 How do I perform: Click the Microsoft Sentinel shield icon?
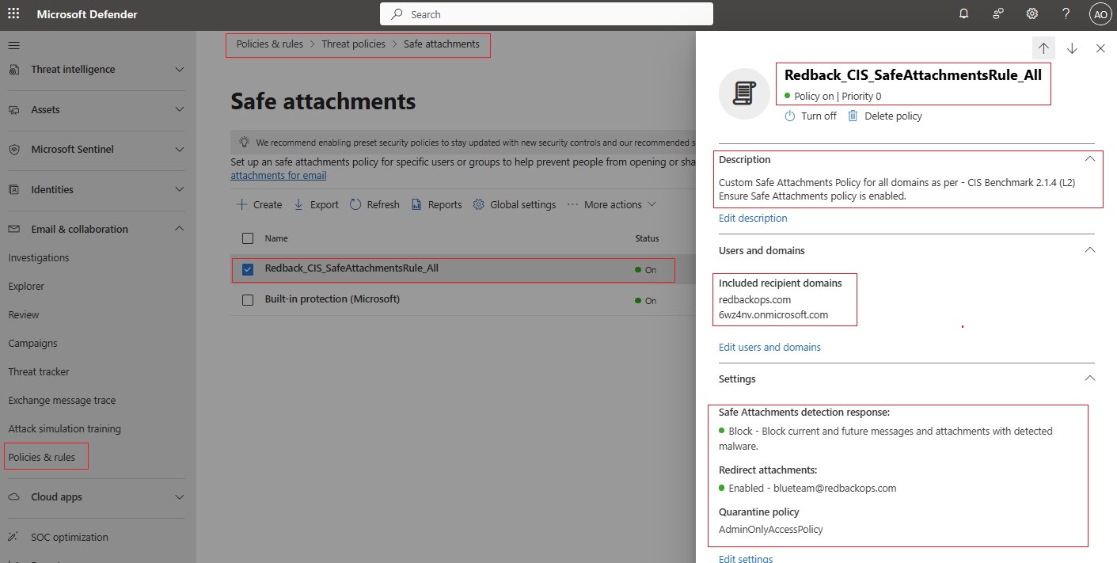pyautogui.click(x=14, y=150)
